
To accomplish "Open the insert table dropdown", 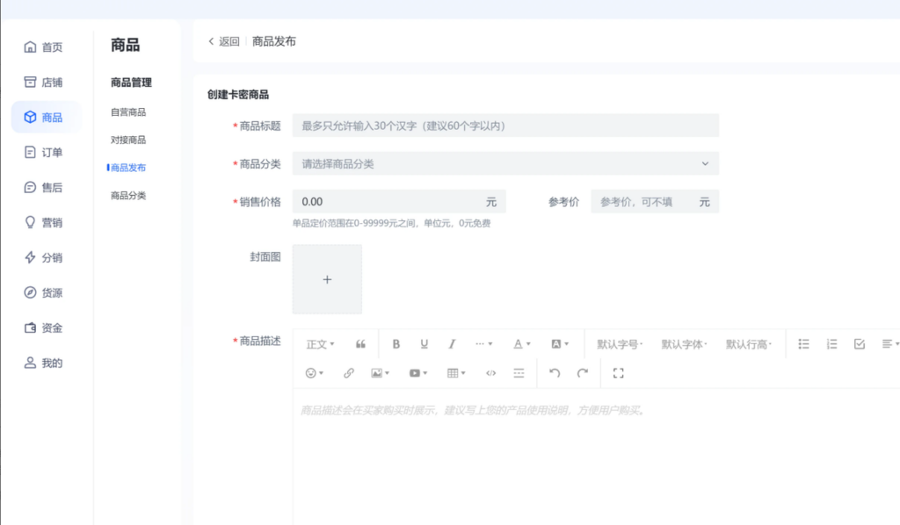I will click(456, 373).
